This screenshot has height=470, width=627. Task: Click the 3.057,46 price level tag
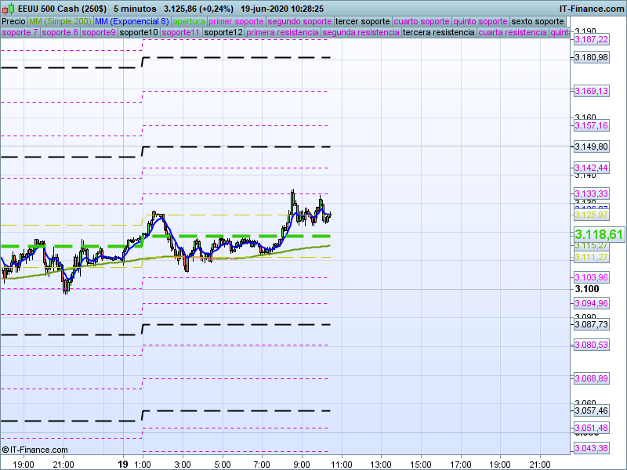(x=591, y=410)
